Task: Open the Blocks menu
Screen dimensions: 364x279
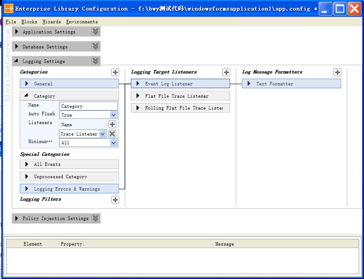Action: pyautogui.click(x=29, y=22)
